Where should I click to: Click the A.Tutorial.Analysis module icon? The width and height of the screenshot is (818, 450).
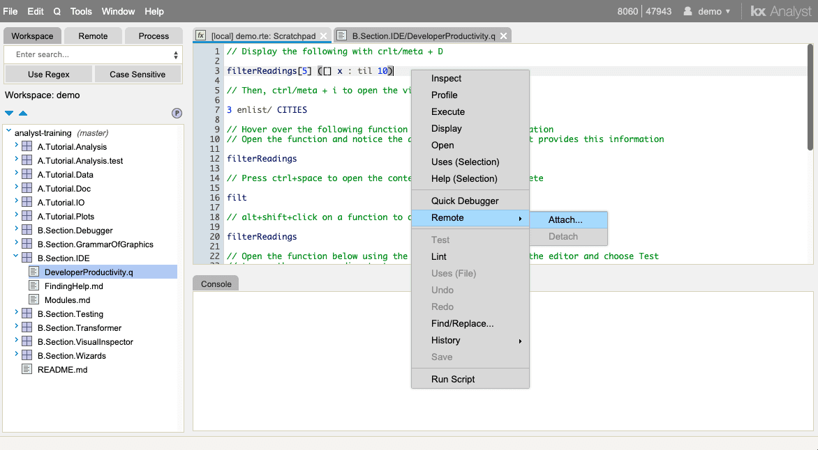tap(27, 147)
